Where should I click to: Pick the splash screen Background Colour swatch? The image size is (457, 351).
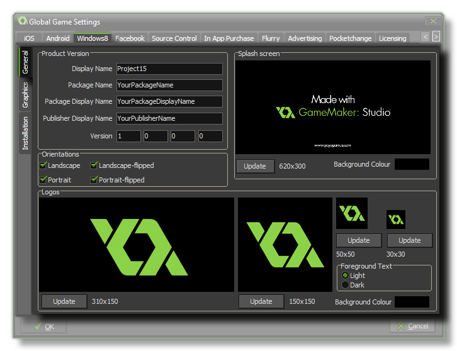[412, 164]
